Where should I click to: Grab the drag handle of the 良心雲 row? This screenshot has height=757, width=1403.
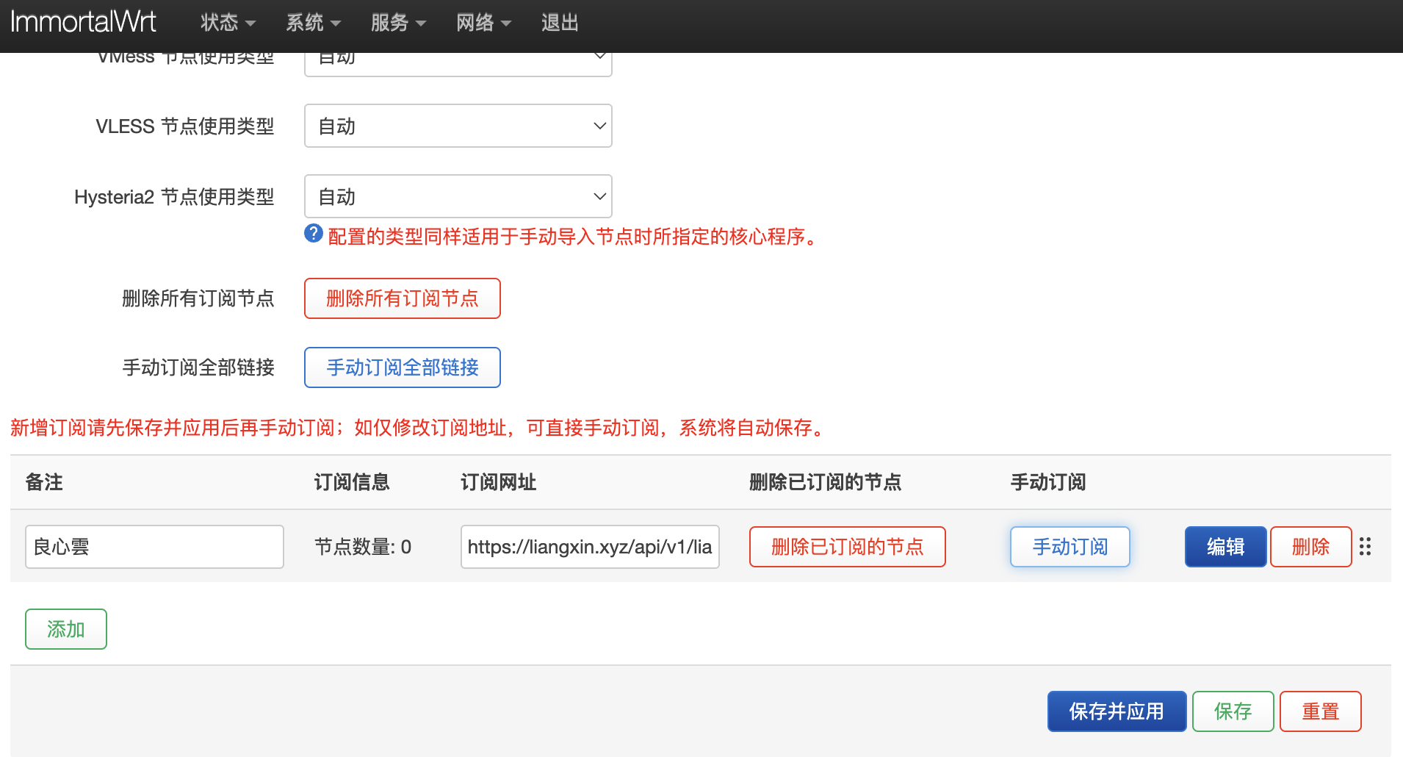(1365, 546)
